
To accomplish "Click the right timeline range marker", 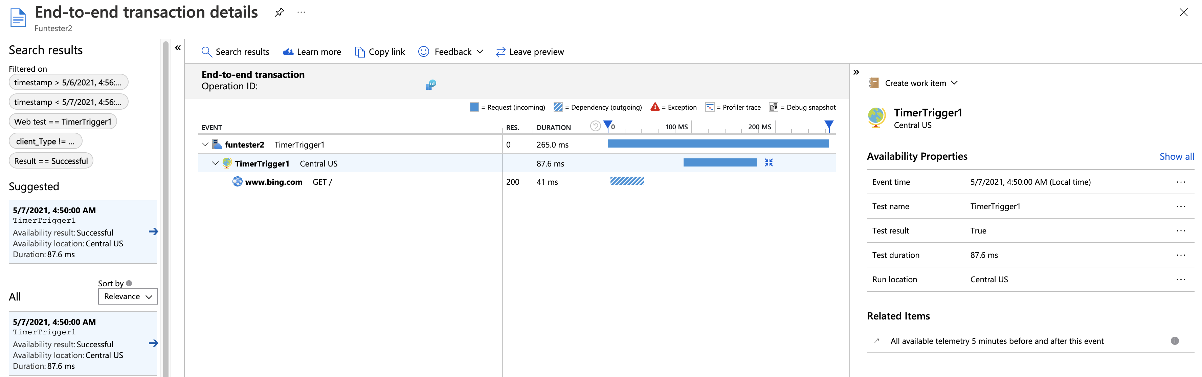I will pos(828,125).
